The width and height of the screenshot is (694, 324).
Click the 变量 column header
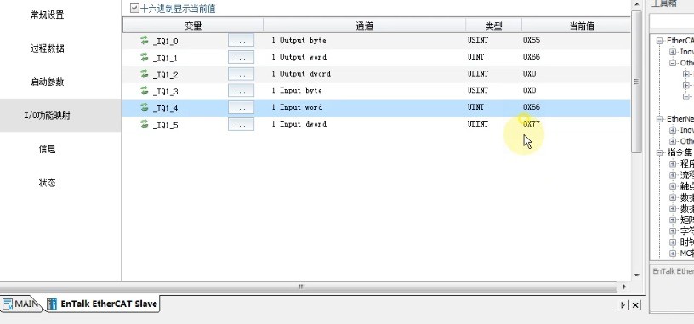(x=193, y=26)
